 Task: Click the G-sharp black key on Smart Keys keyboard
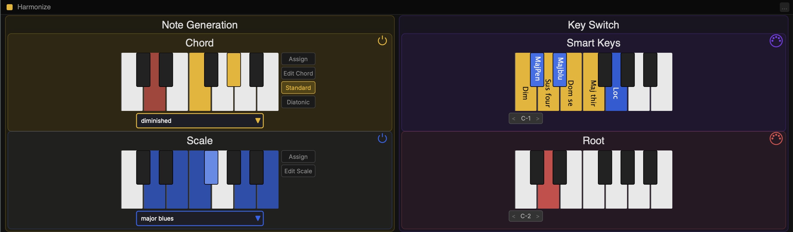(628, 70)
